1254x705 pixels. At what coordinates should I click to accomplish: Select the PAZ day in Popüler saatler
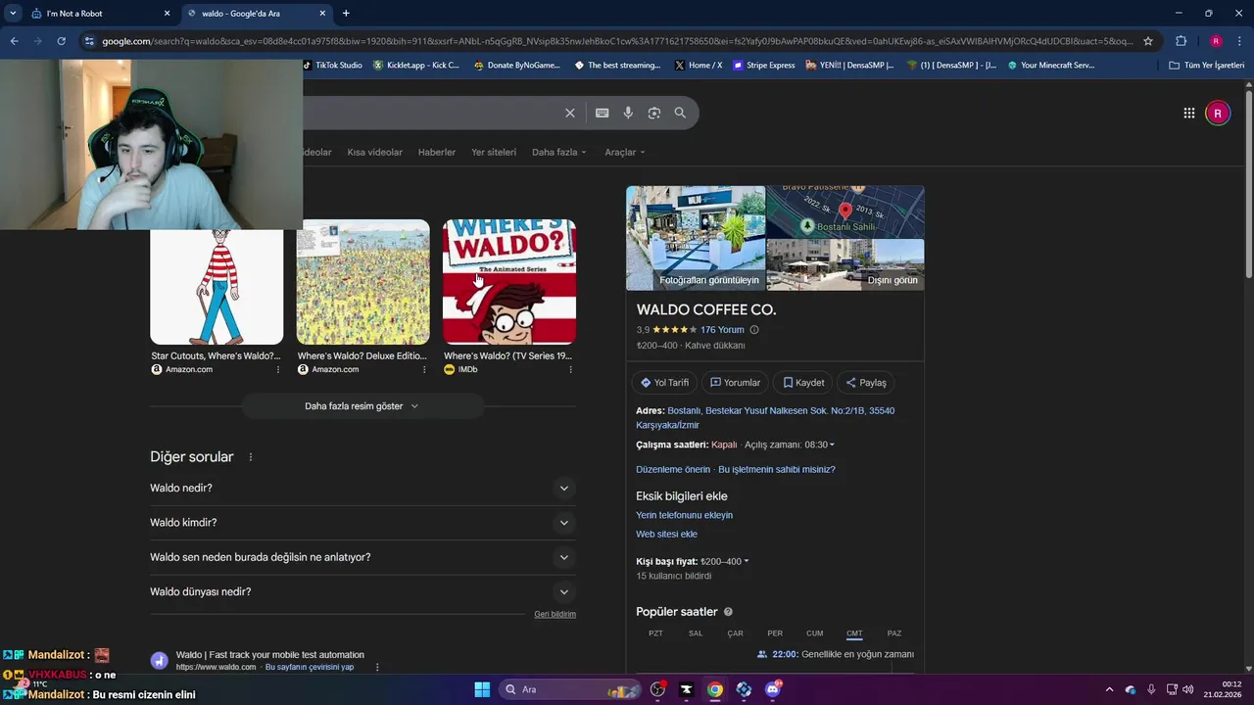click(894, 634)
